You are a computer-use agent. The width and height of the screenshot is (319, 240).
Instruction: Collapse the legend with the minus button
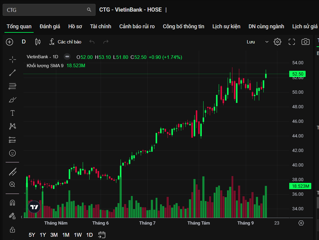click(x=67, y=57)
